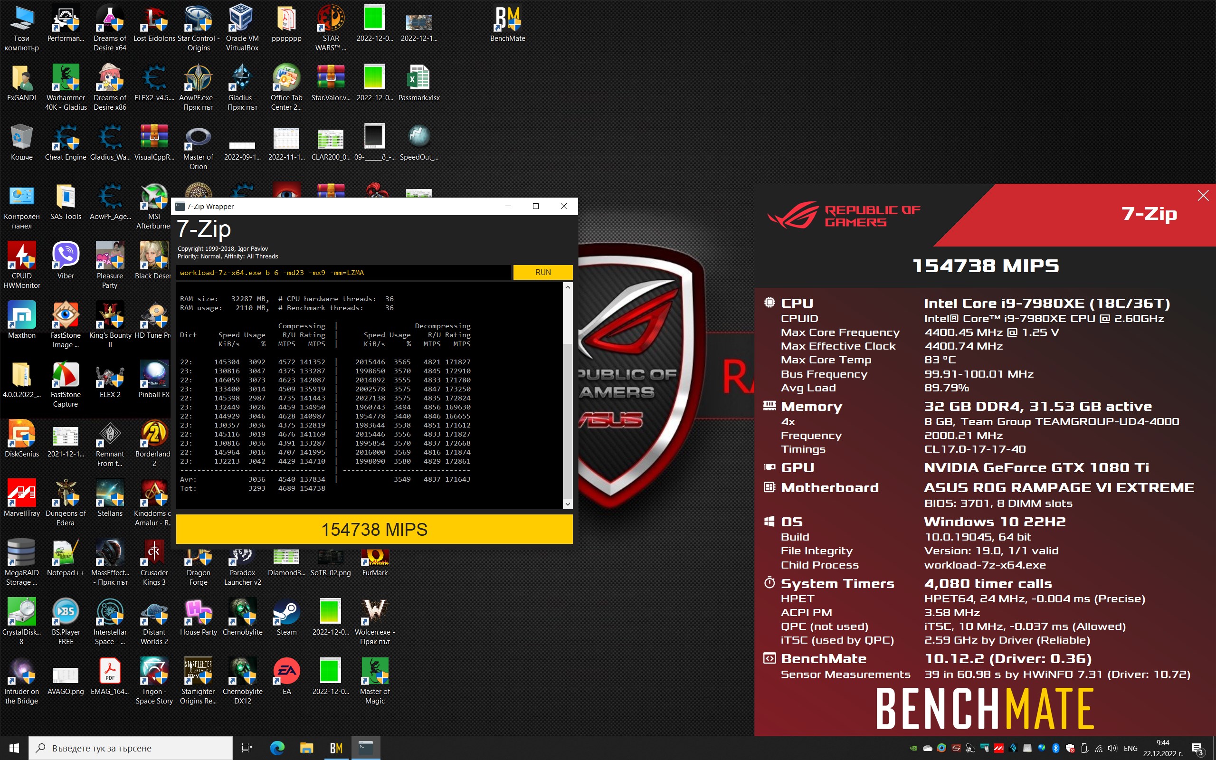Open the SpeedOut desktop icon
This screenshot has height=760, width=1216.
(418, 143)
